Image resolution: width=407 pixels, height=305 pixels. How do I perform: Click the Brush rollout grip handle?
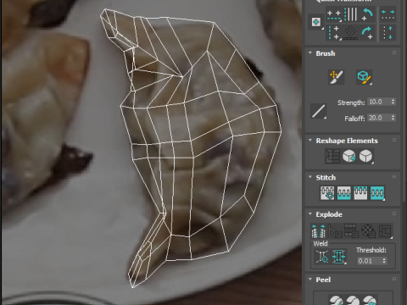click(394, 53)
